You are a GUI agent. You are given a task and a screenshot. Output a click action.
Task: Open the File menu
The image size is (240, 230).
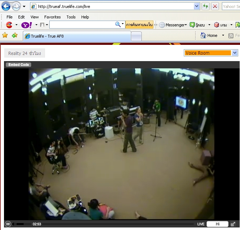9,17
